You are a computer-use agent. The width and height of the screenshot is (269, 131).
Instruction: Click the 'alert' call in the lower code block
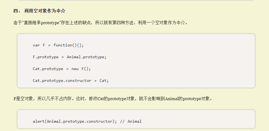(x=39, y=121)
